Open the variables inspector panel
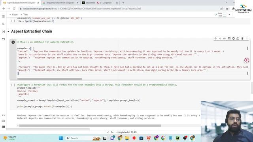Image resolution: width=253 pixels, height=142 pixels. pos(3,32)
